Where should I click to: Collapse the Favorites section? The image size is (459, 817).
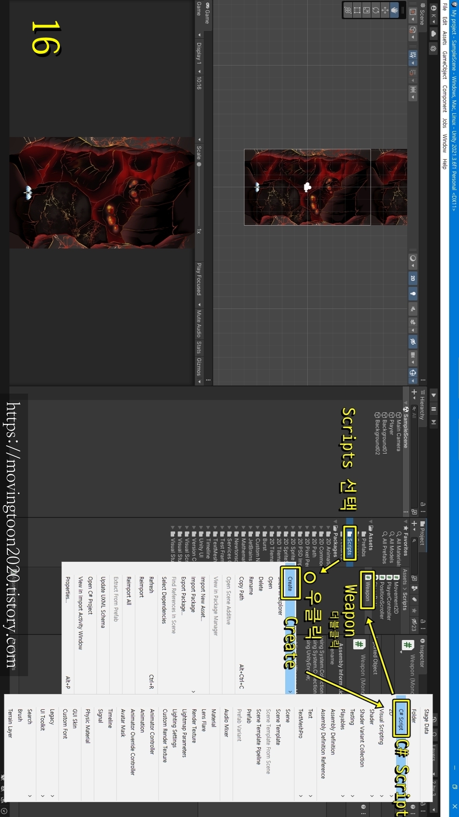pos(405,522)
